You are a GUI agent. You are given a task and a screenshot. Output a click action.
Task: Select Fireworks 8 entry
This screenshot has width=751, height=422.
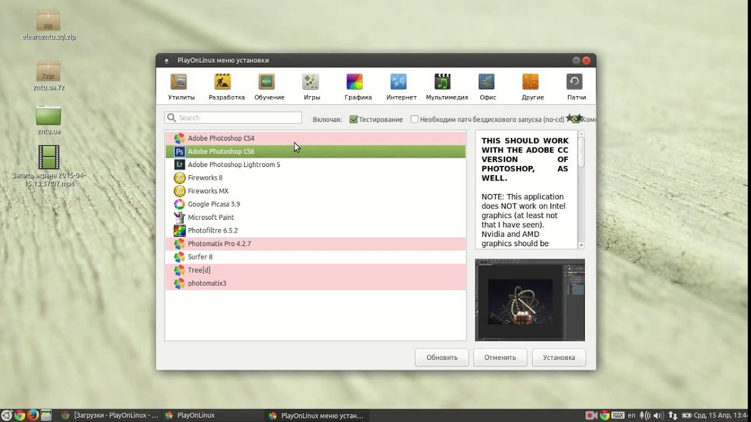click(316, 178)
